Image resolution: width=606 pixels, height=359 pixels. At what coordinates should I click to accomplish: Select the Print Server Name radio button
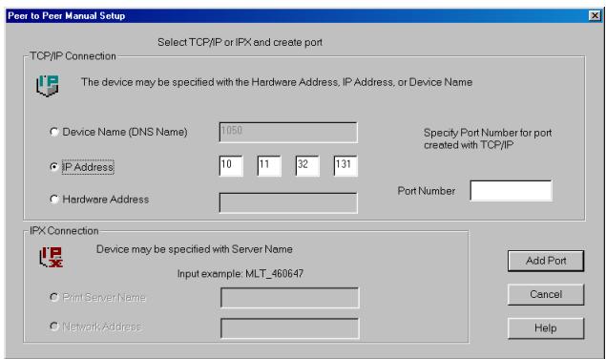[x=54, y=297]
